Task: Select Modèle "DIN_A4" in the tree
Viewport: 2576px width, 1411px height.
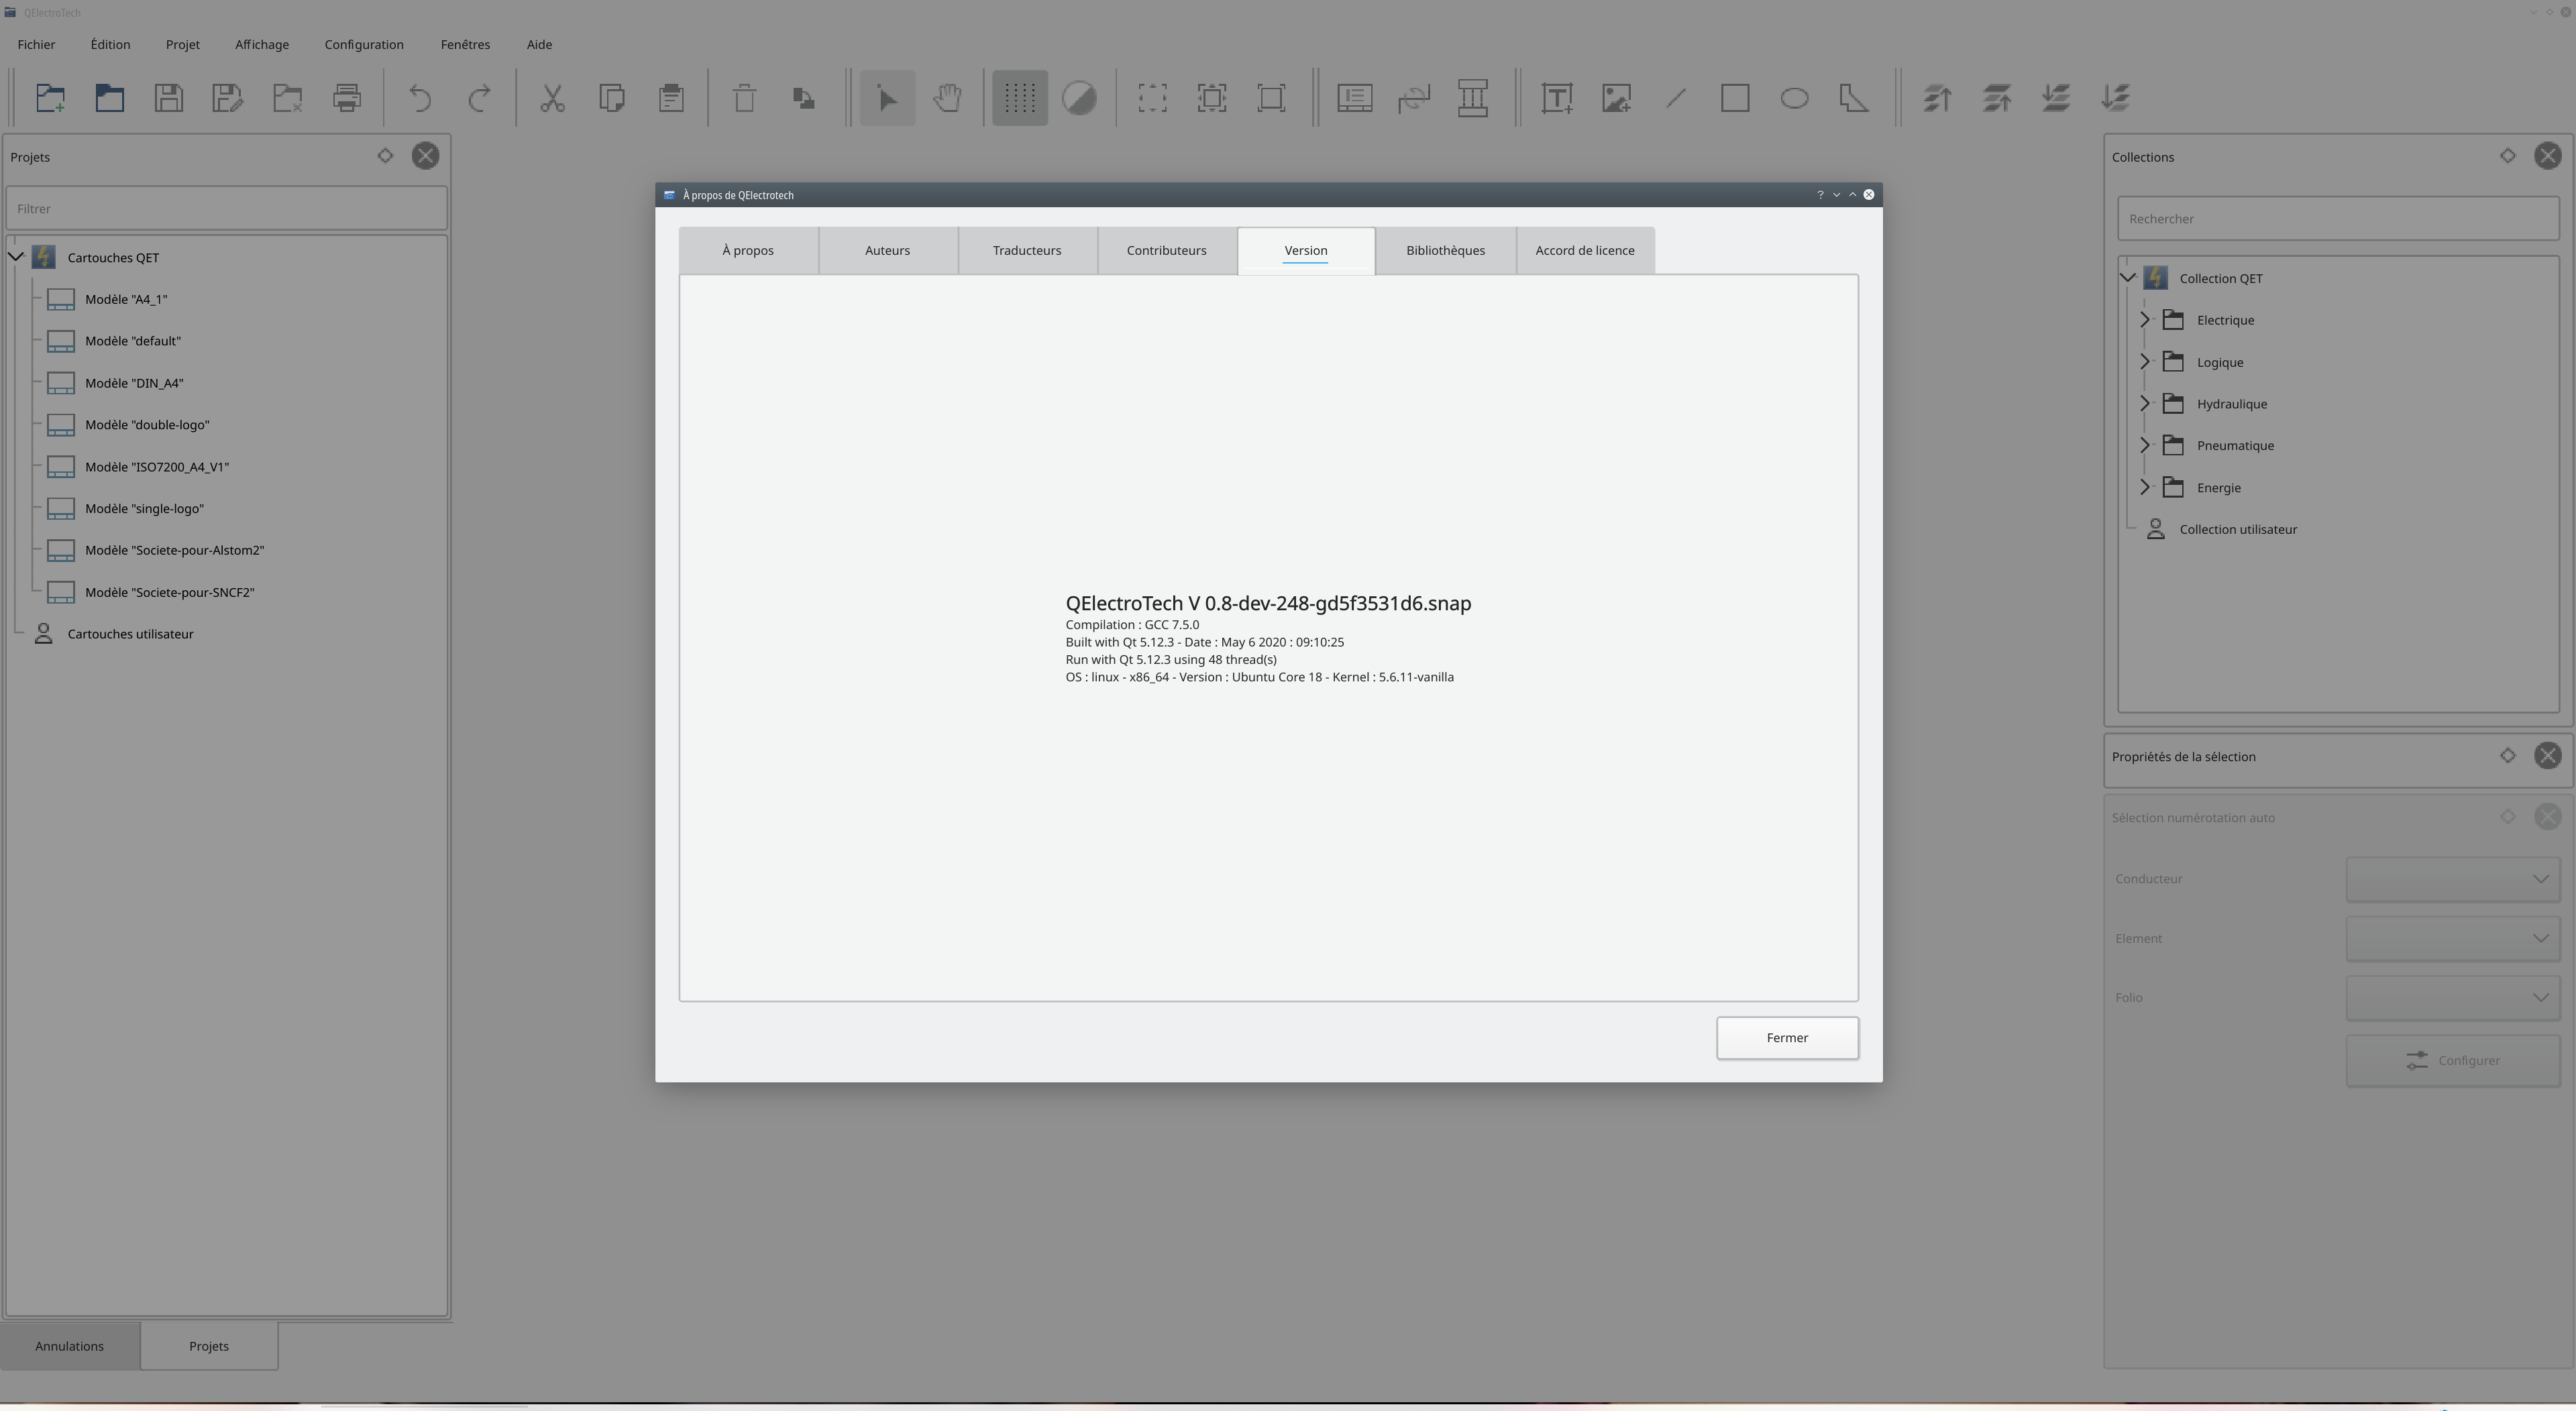Action: (134, 383)
